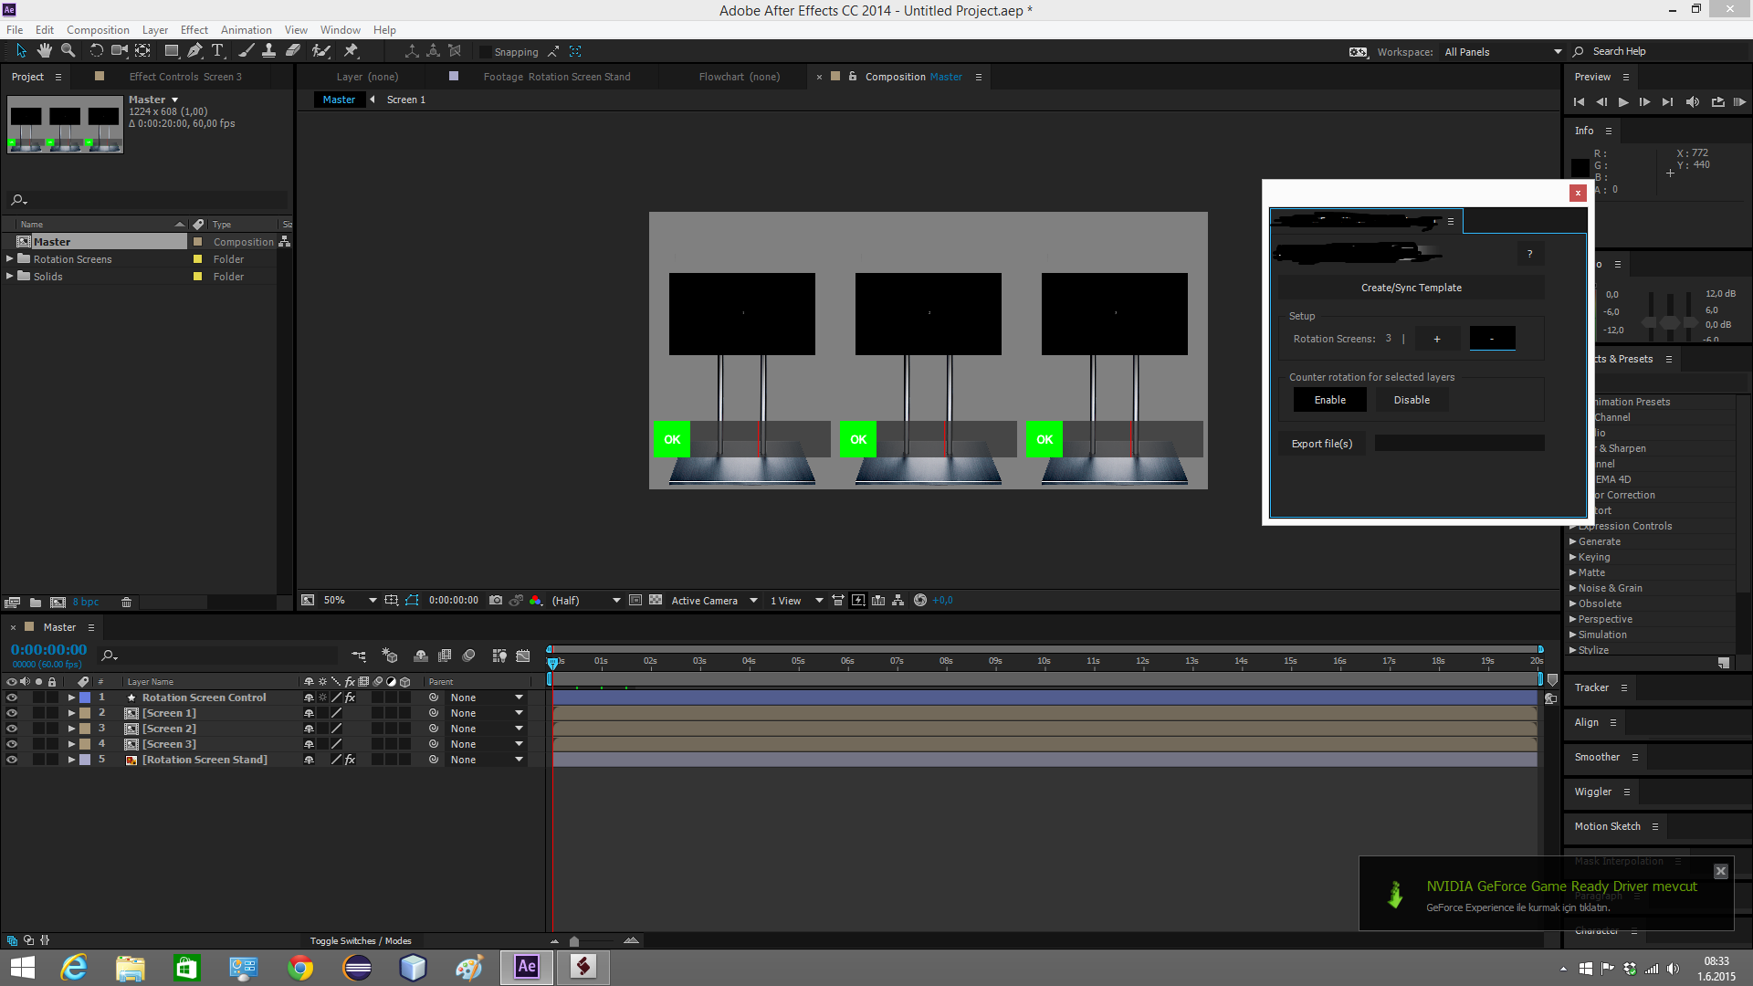Select the Pen tool
The height and width of the screenshot is (986, 1753).
pyautogui.click(x=194, y=51)
